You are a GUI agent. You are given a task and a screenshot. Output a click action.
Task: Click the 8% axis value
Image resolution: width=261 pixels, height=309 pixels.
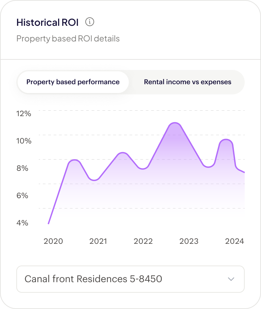coord(22,168)
